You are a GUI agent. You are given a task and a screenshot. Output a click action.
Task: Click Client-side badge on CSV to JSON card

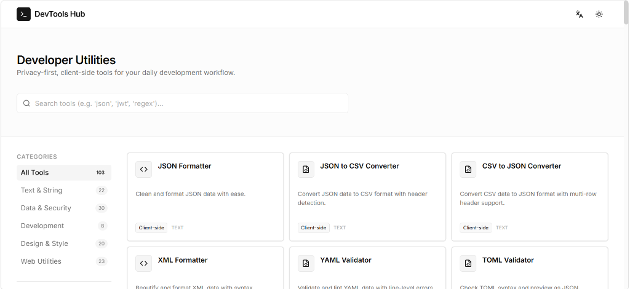pyautogui.click(x=476, y=228)
